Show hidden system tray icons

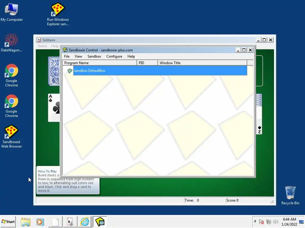point(255,221)
